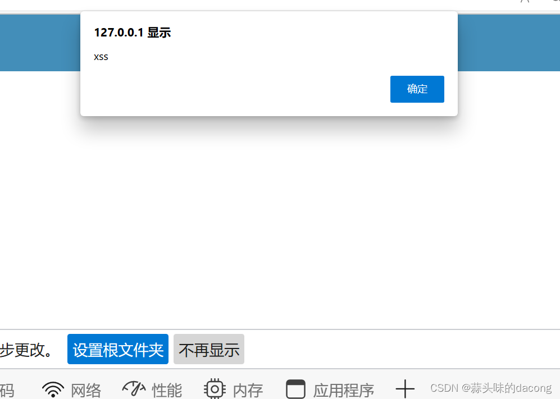Select the partially visible 码 tab on the left
Image resolution: width=560 pixels, height=399 pixels.
[x=8, y=391]
